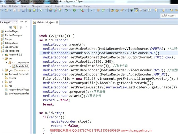Open Package Explorer view menu arrow
The width and height of the screenshot is (178, 134).
pos(27,27)
